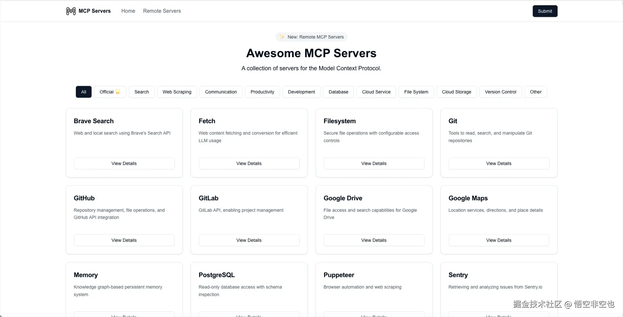View details for Brave Search
The image size is (623, 317).
coord(124,163)
